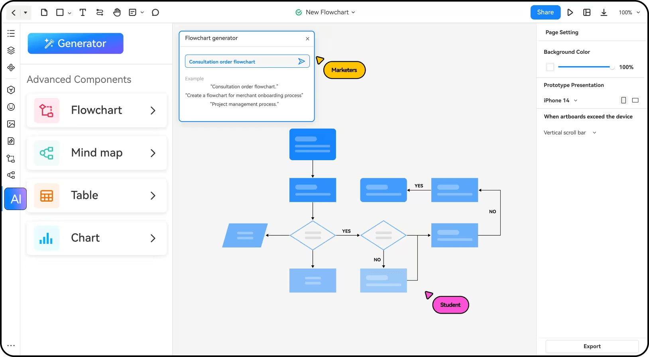
Task: Select landscape orientation icon
Action: (x=635, y=100)
